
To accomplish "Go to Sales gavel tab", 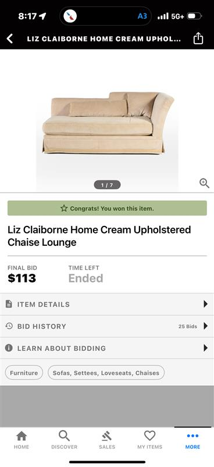I will point(107,436).
